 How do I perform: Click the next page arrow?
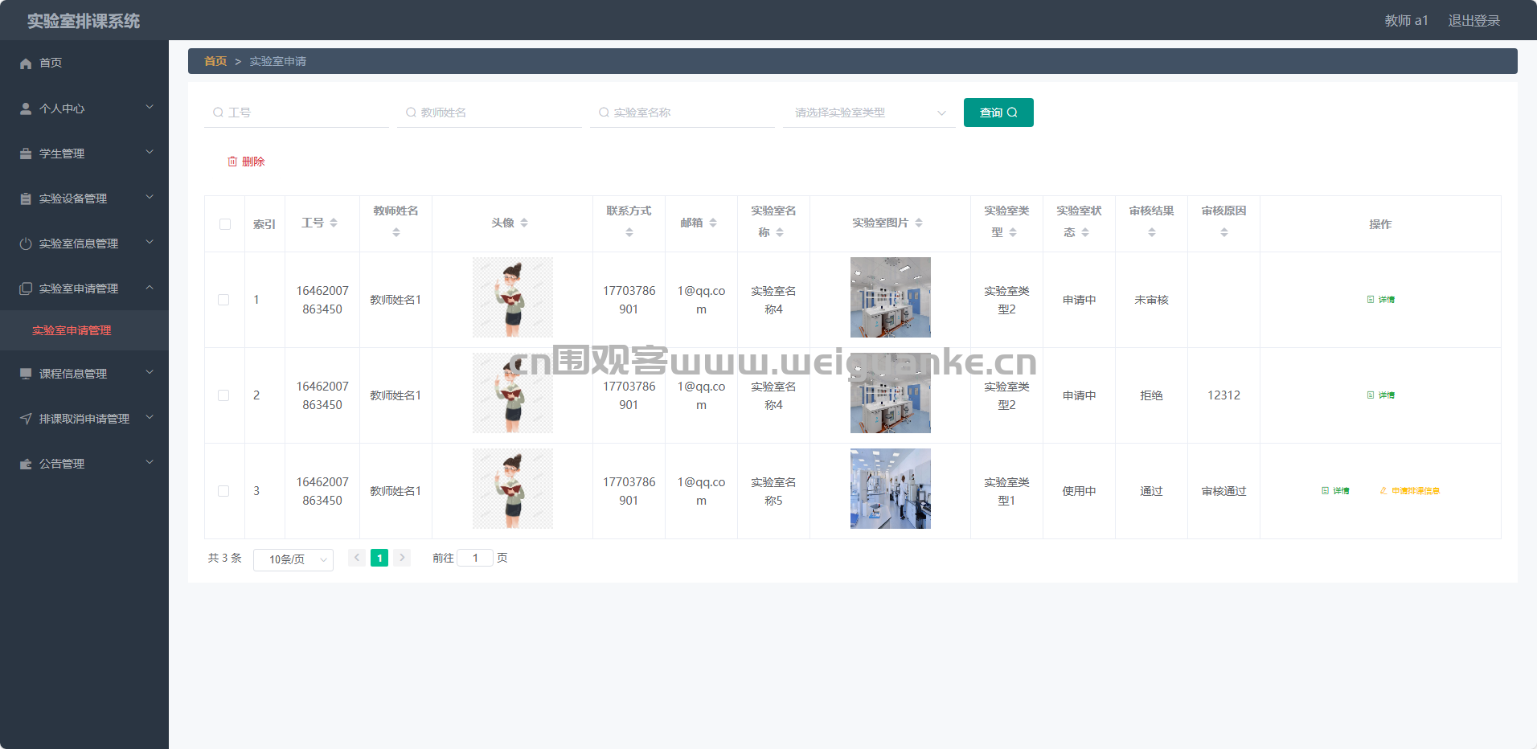tap(402, 558)
